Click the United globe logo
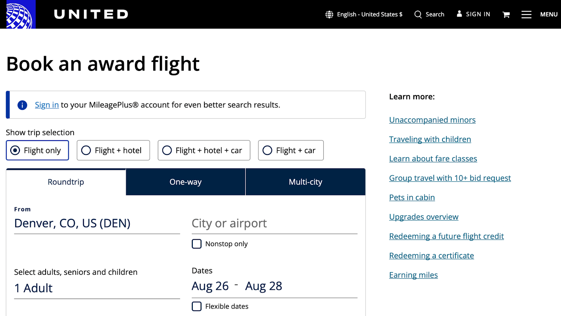561x316 pixels. pos(20,15)
